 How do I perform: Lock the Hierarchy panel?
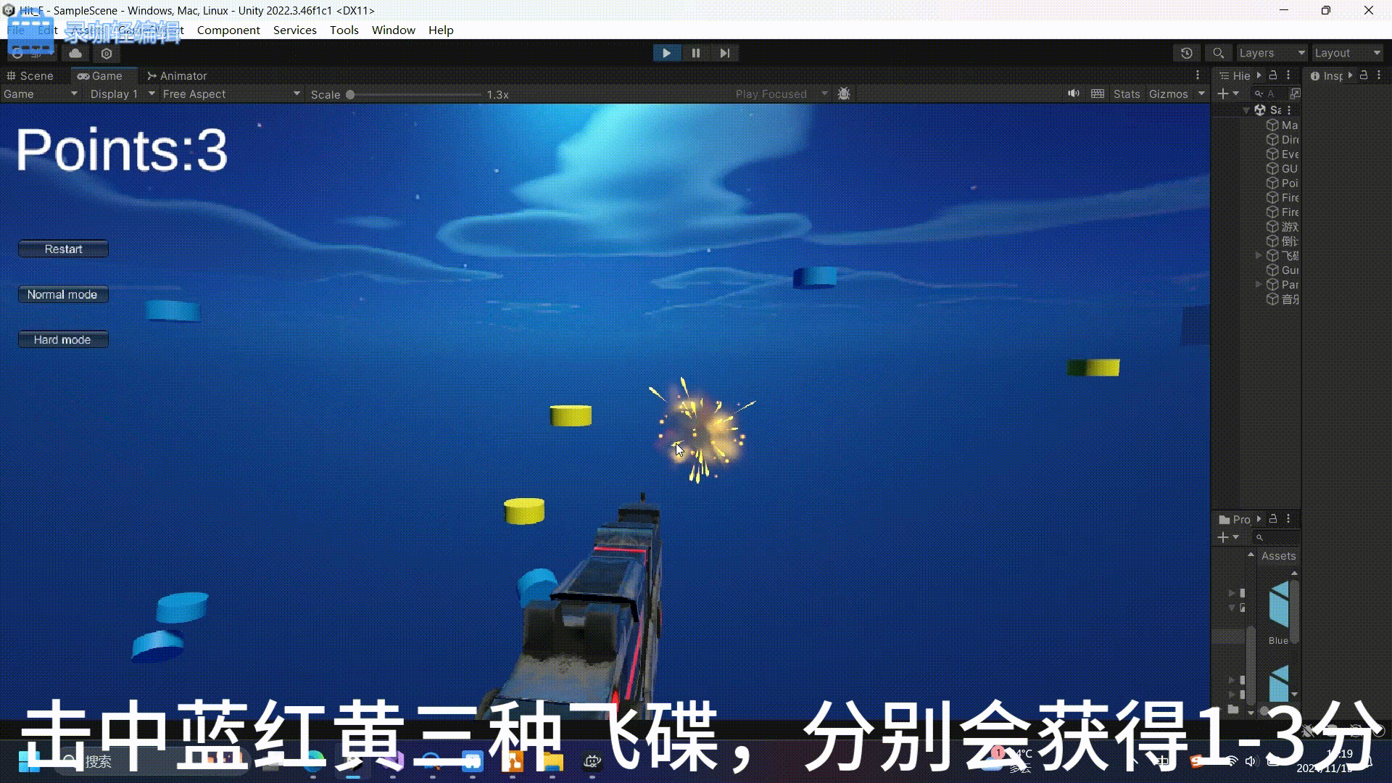coord(1273,75)
